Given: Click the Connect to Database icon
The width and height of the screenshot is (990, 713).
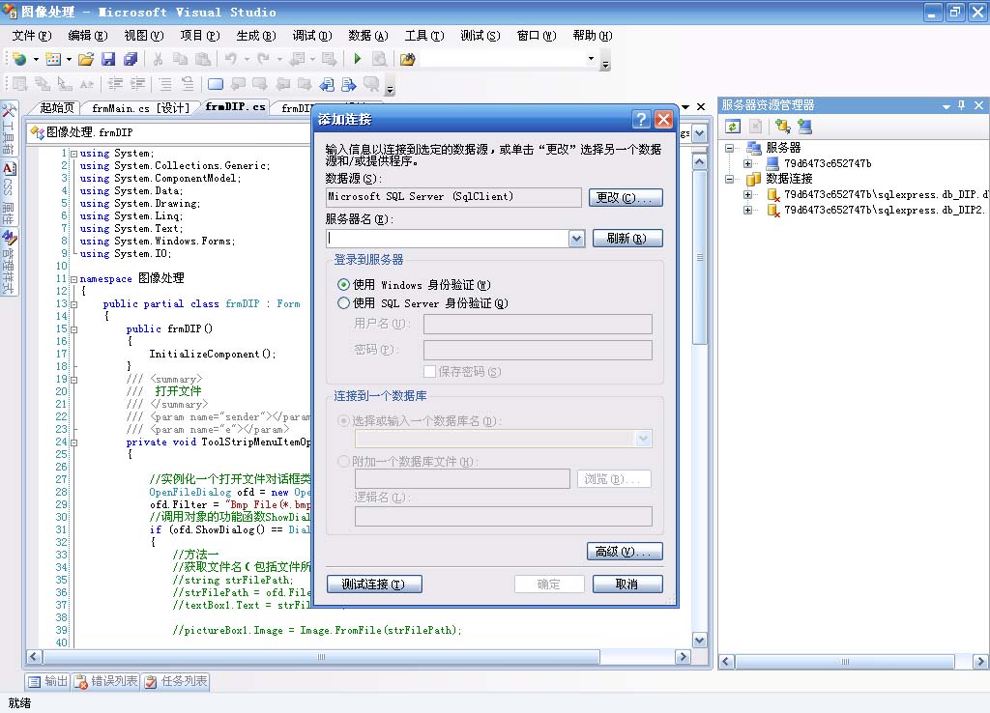Looking at the screenshot, I should 783,127.
